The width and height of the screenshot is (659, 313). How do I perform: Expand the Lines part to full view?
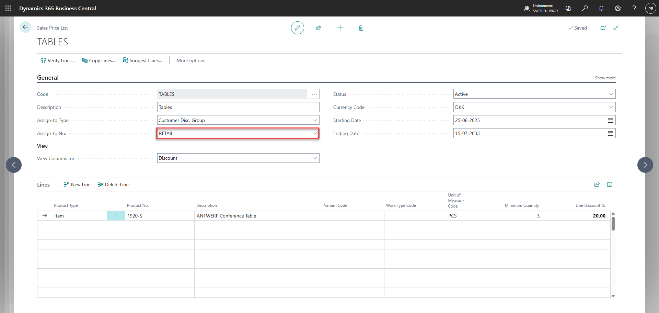click(x=610, y=185)
